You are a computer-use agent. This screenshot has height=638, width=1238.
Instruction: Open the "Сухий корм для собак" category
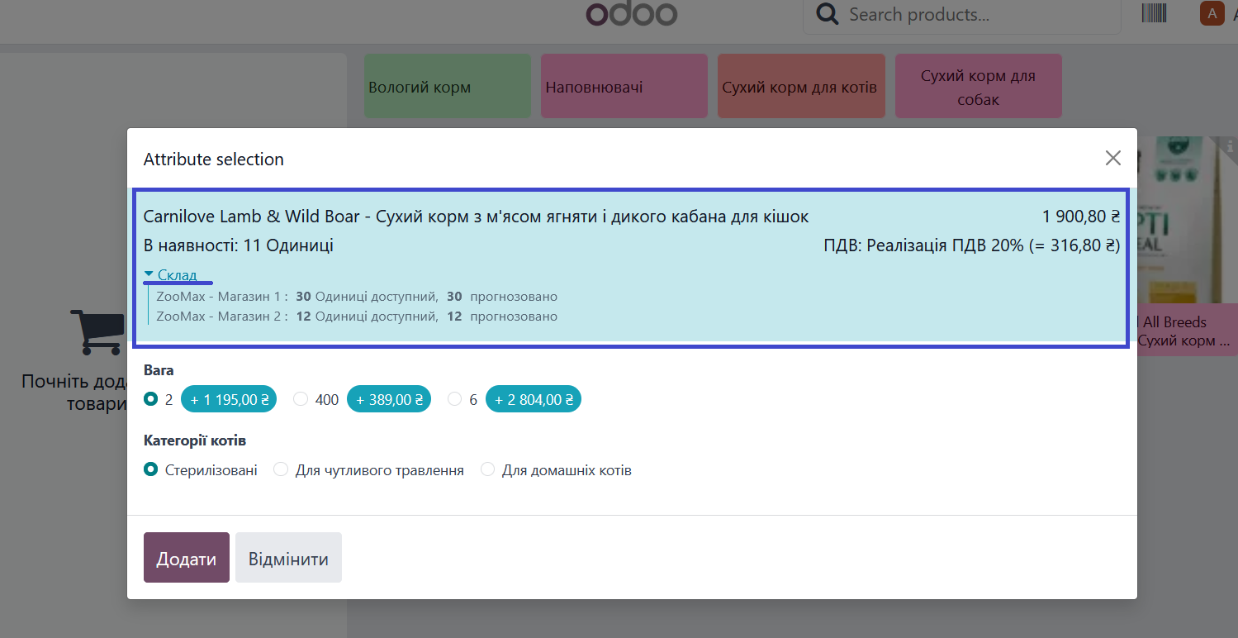(x=978, y=85)
